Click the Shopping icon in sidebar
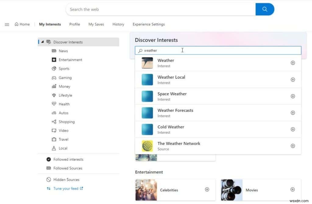 (x=54, y=122)
